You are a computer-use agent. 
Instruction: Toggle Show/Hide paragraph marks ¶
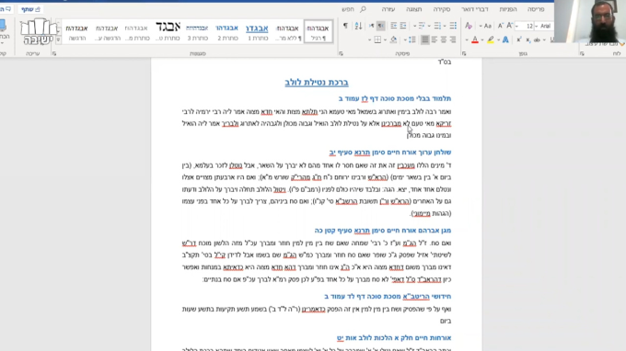345,27
